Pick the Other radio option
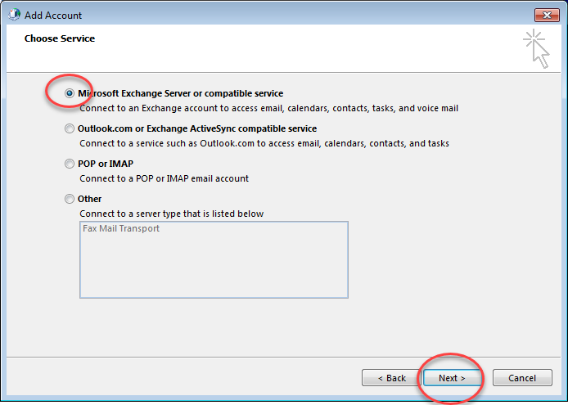Viewport: 568px width, 405px height. pos(70,199)
